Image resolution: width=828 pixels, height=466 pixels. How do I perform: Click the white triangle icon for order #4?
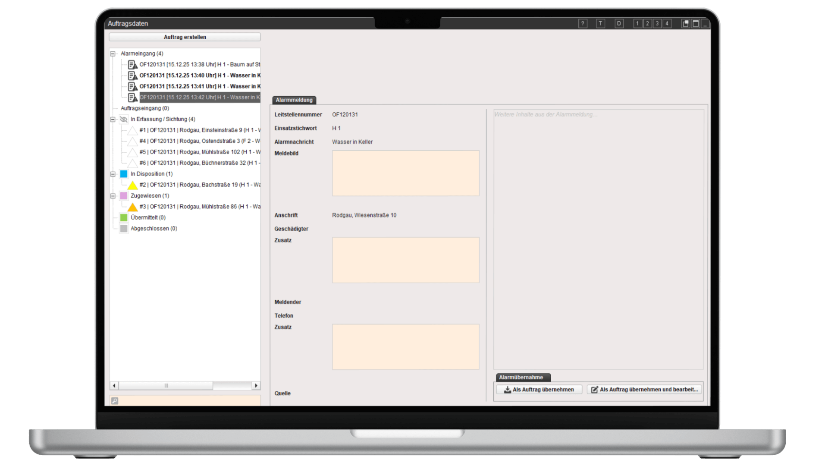tap(132, 142)
